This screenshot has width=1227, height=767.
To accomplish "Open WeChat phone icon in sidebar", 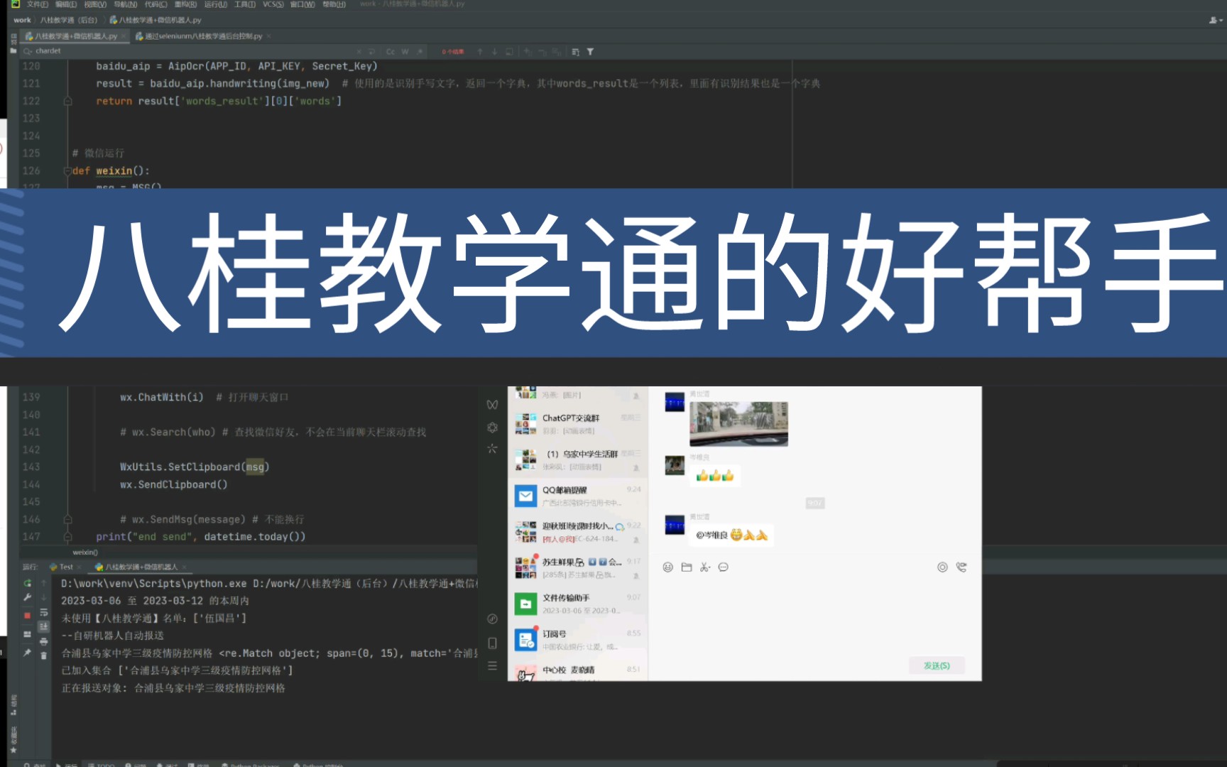I will (492, 643).
